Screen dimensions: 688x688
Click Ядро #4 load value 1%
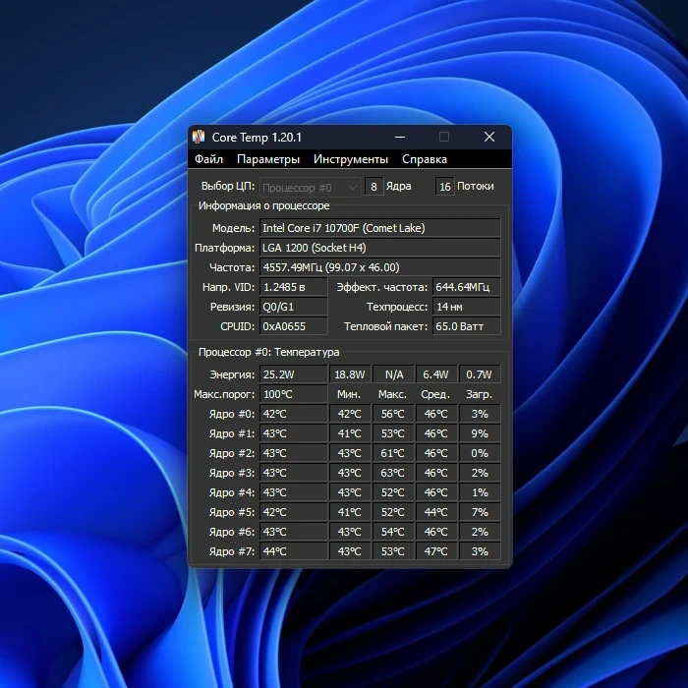(x=480, y=492)
